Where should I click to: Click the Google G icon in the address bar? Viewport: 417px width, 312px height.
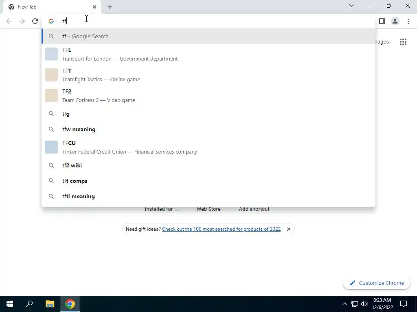tap(51, 21)
